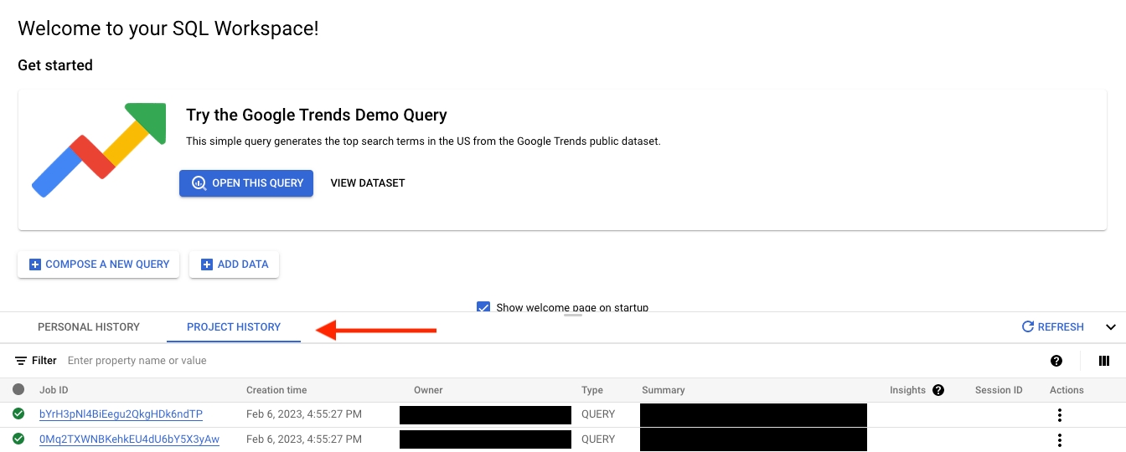Open actions menu for the second job row
The image size is (1126, 452).
coord(1060,439)
